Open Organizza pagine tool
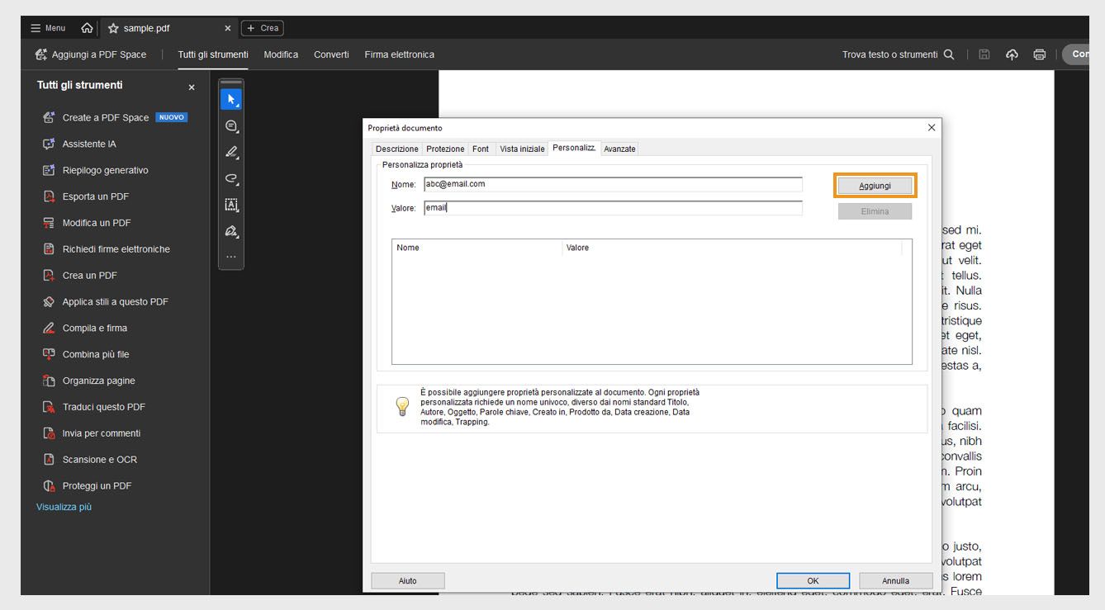This screenshot has height=610, width=1105. click(88, 381)
